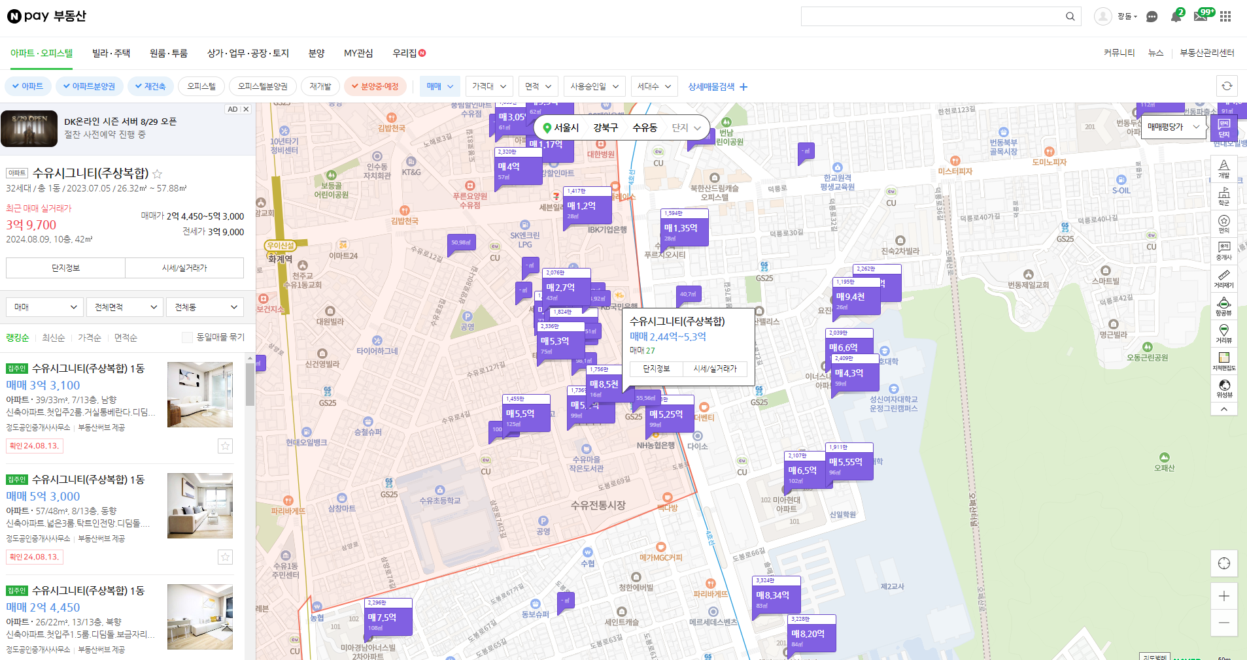1247x660 pixels.
Task: Open the 분양 tab
Action: tap(316, 54)
